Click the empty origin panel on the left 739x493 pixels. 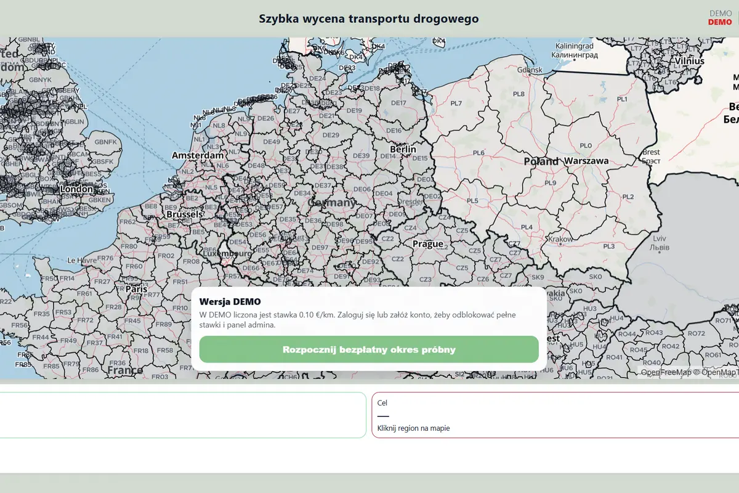point(182,415)
